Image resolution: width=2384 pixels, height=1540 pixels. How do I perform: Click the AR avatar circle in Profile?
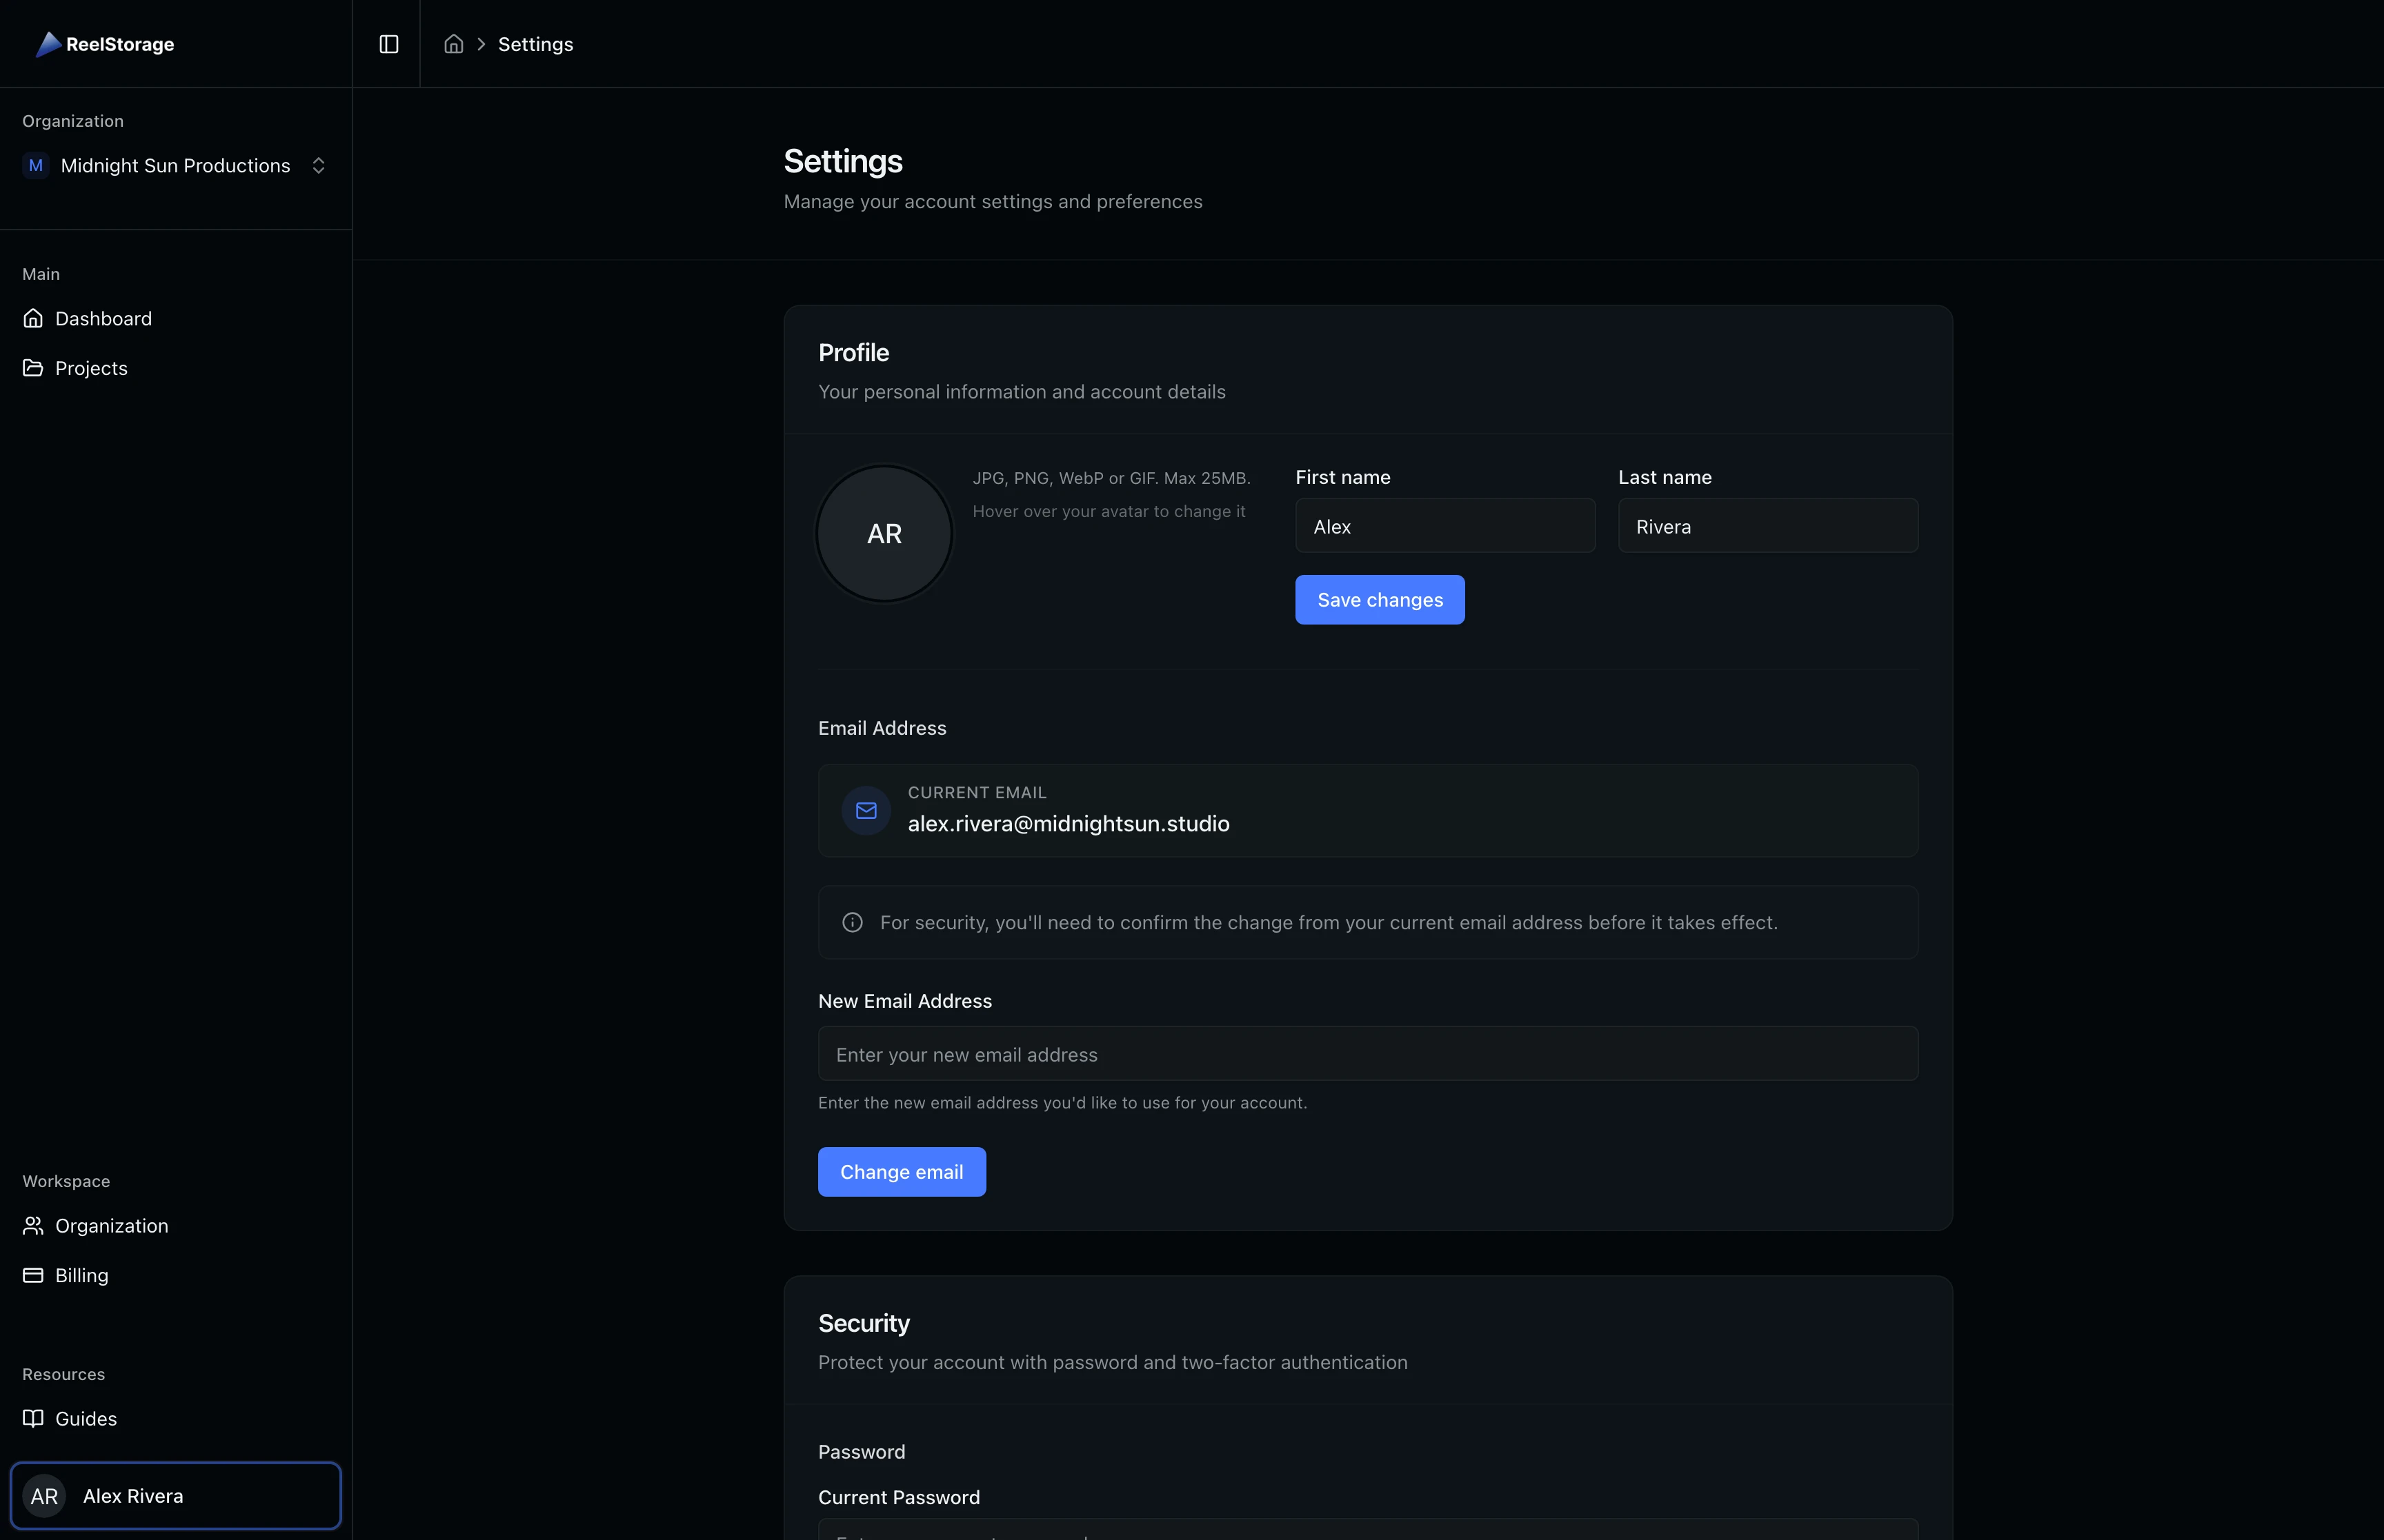[884, 533]
